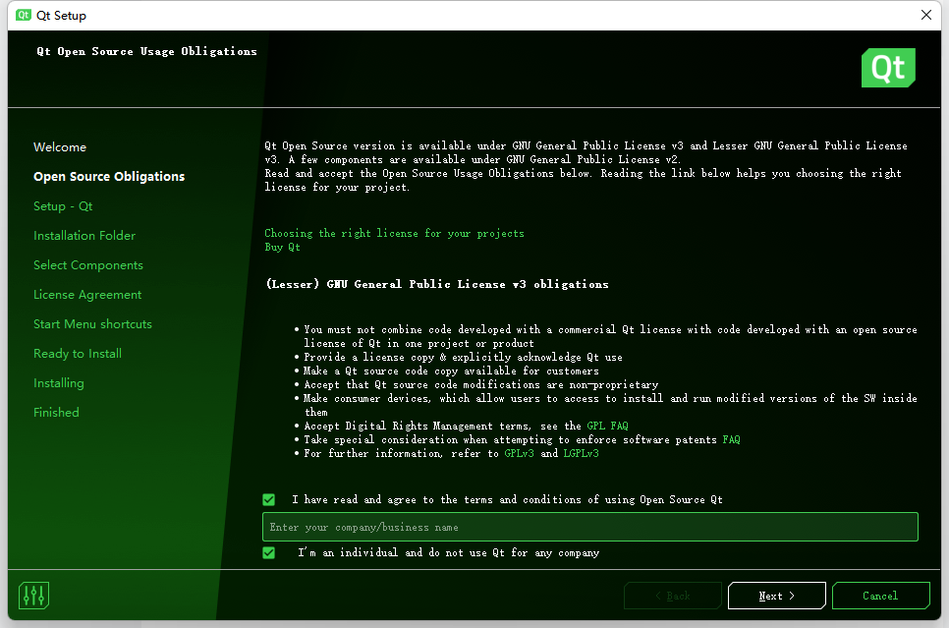Image resolution: width=949 pixels, height=628 pixels.
Task: Toggle agreement to Open Source Qt terms checkbox
Action: pos(269,499)
